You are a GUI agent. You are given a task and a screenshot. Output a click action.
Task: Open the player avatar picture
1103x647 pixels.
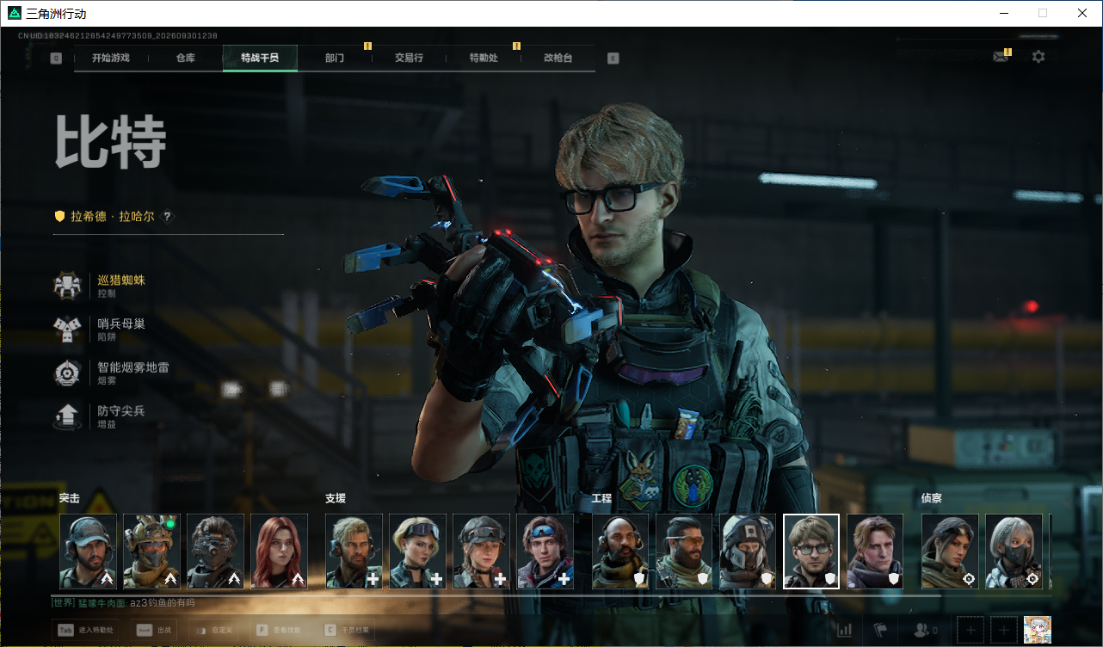1038,630
